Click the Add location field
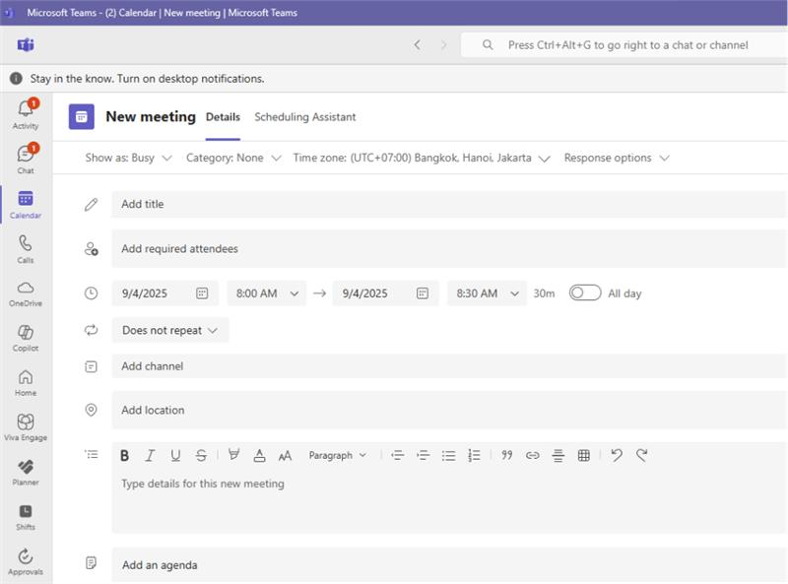Image resolution: width=788 pixels, height=584 pixels. click(x=449, y=410)
